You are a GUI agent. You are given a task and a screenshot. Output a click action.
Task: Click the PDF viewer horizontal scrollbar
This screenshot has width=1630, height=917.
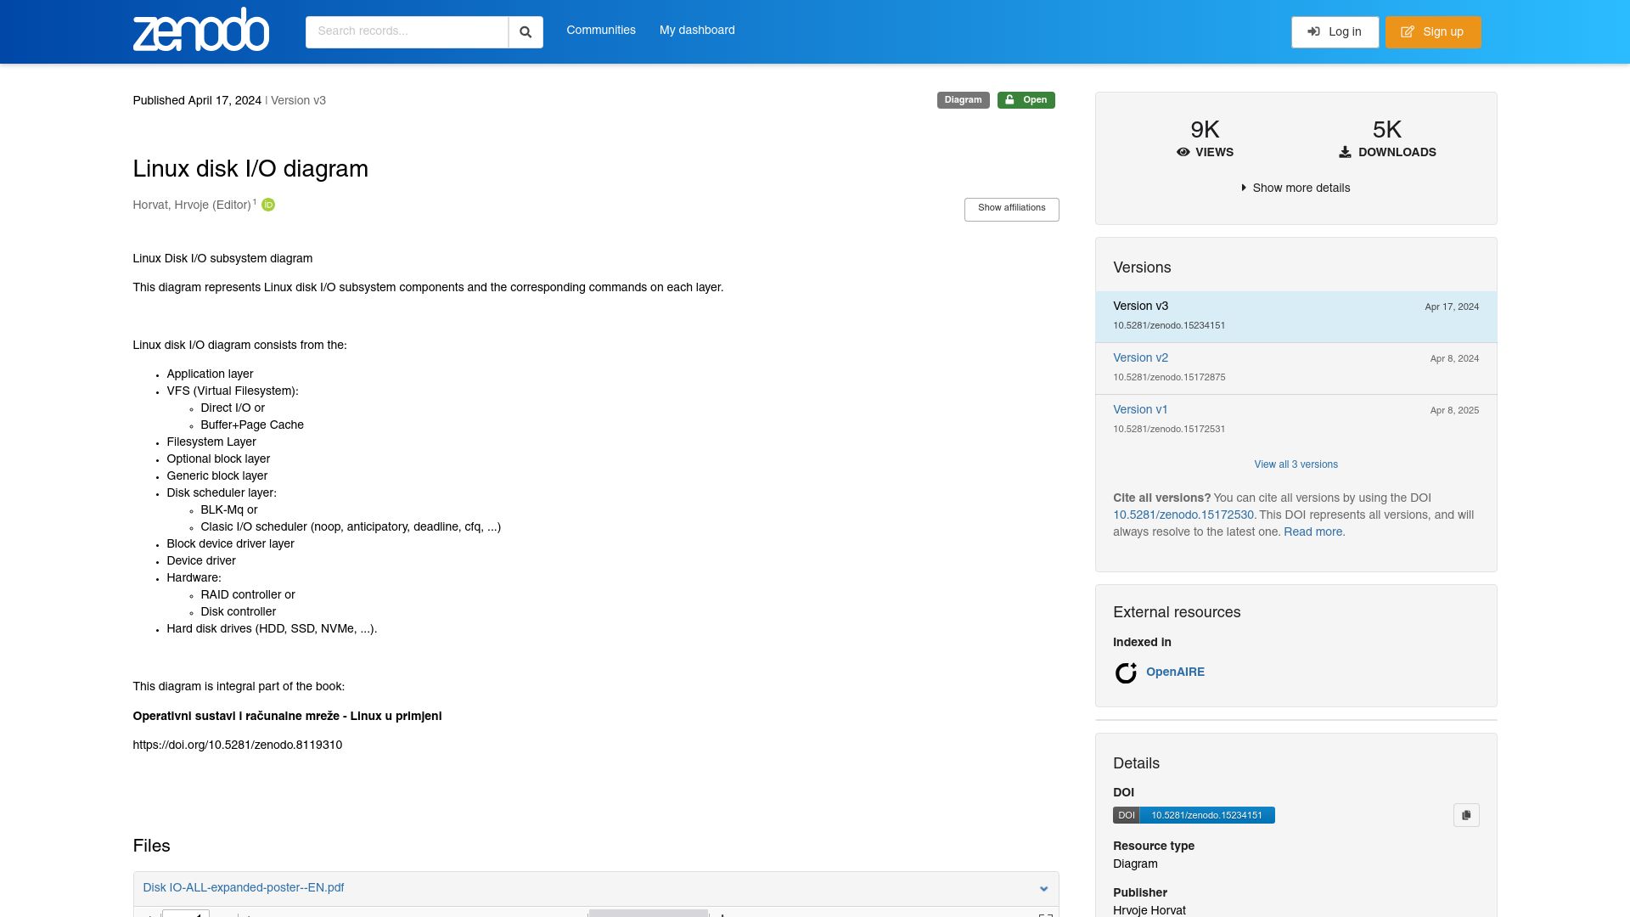pyautogui.click(x=649, y=914)
